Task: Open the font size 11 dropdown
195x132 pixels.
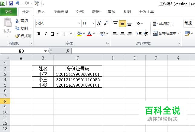Action: (93, 23)
